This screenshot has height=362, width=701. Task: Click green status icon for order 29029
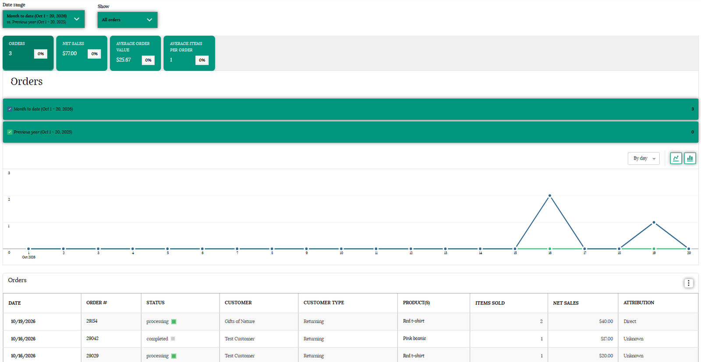tap(174, 356)
